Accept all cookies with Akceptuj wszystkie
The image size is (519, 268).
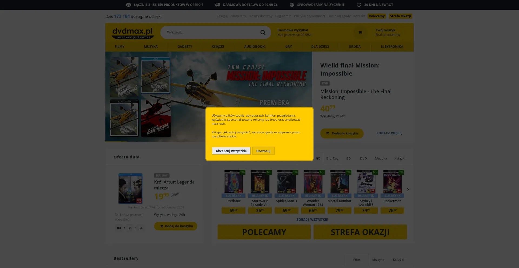pyautogui.click(x=231, y=151)
